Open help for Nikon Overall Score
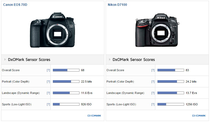The width and height of the screenshot is (210, 122). pyautogui.click(x=153, y=70)
